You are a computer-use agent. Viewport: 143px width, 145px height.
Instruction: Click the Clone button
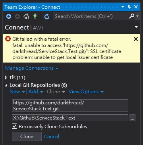pos(27,136)
